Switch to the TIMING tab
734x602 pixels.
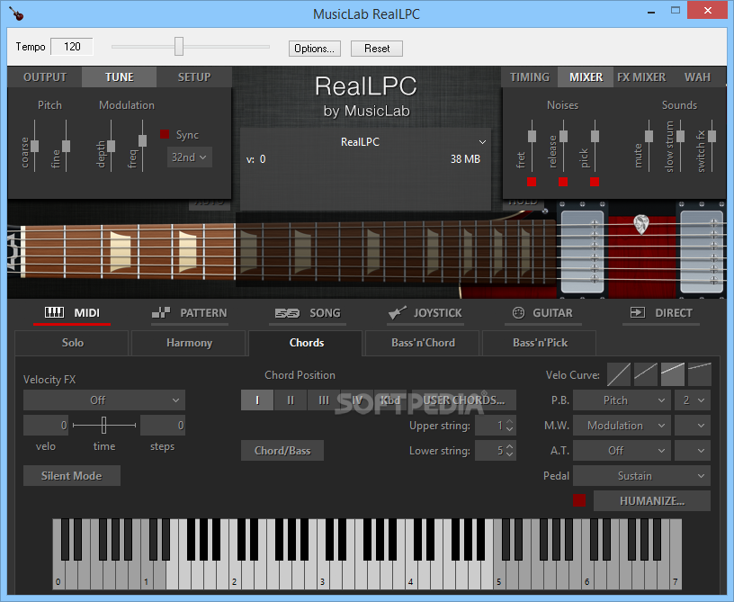(x=530, y=77)
